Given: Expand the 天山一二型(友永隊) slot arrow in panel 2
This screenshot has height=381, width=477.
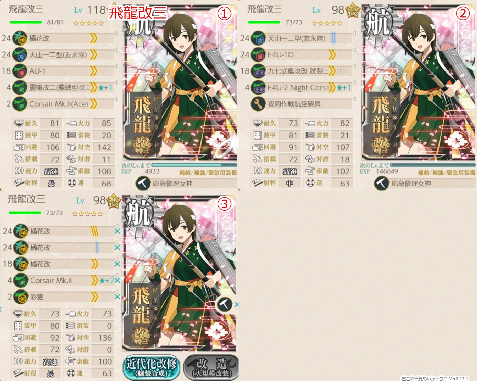Looking at the screenshot, I should click(354, 34).
